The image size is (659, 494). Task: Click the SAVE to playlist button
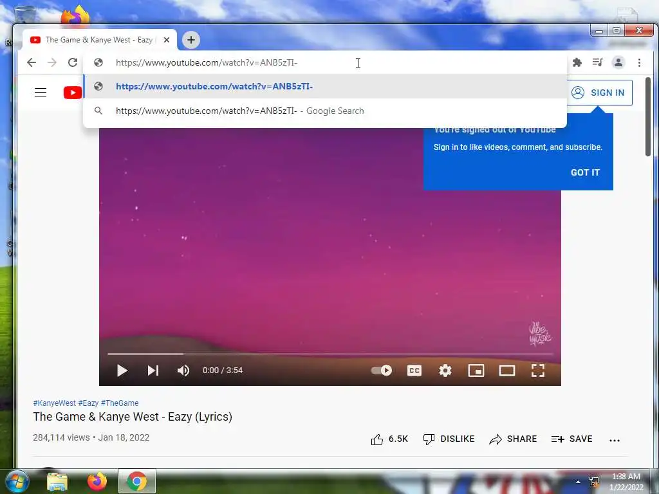point(571,439)
